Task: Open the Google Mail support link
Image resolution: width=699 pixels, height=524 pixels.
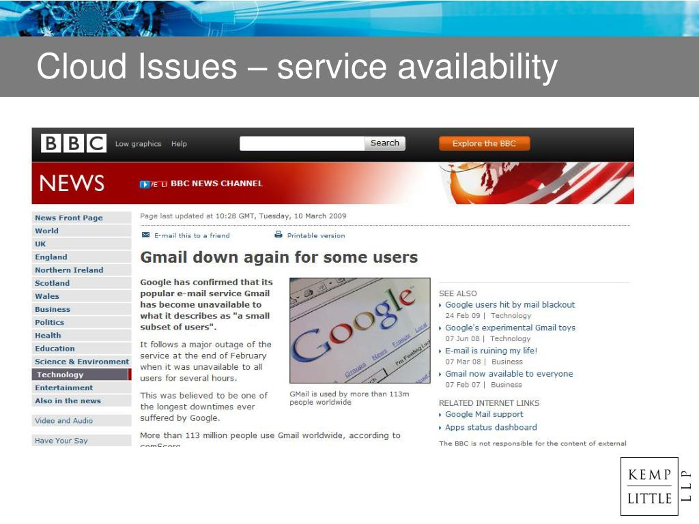Action: (484, 414)
